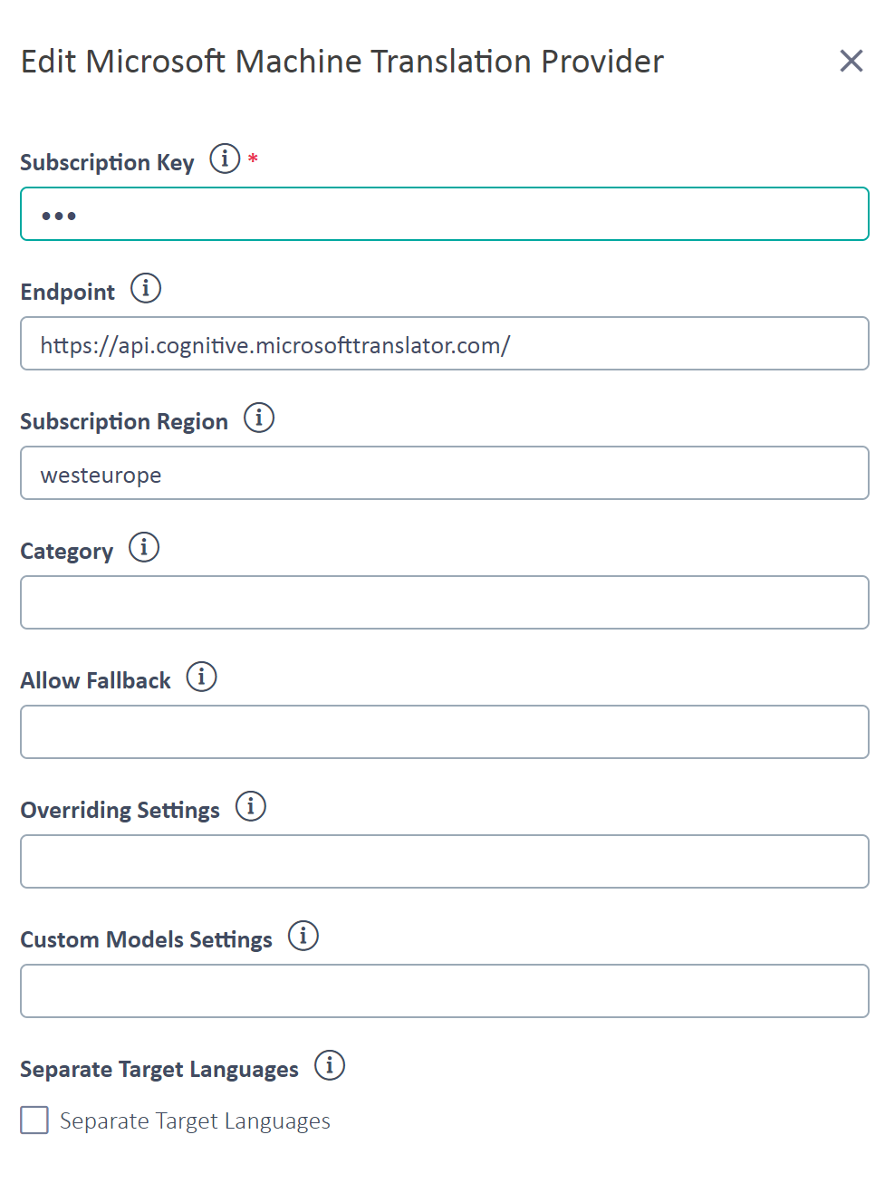Show the Endpoint info tooltip icon

pyautogui.click(x=146, y=288)
